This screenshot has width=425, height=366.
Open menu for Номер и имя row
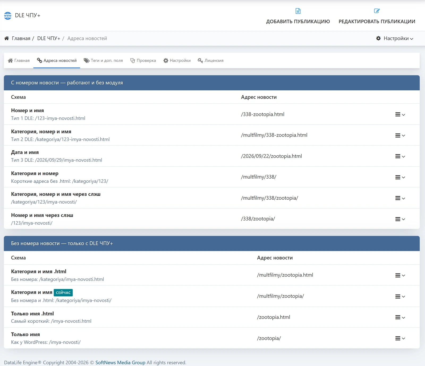[x=400, y=115]
